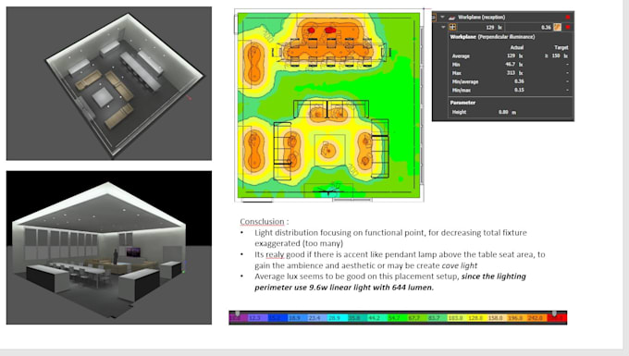Click the Height parameter value 0.80 m
The height and width of the screenshot is (356, 629).
tap(507, 112)
